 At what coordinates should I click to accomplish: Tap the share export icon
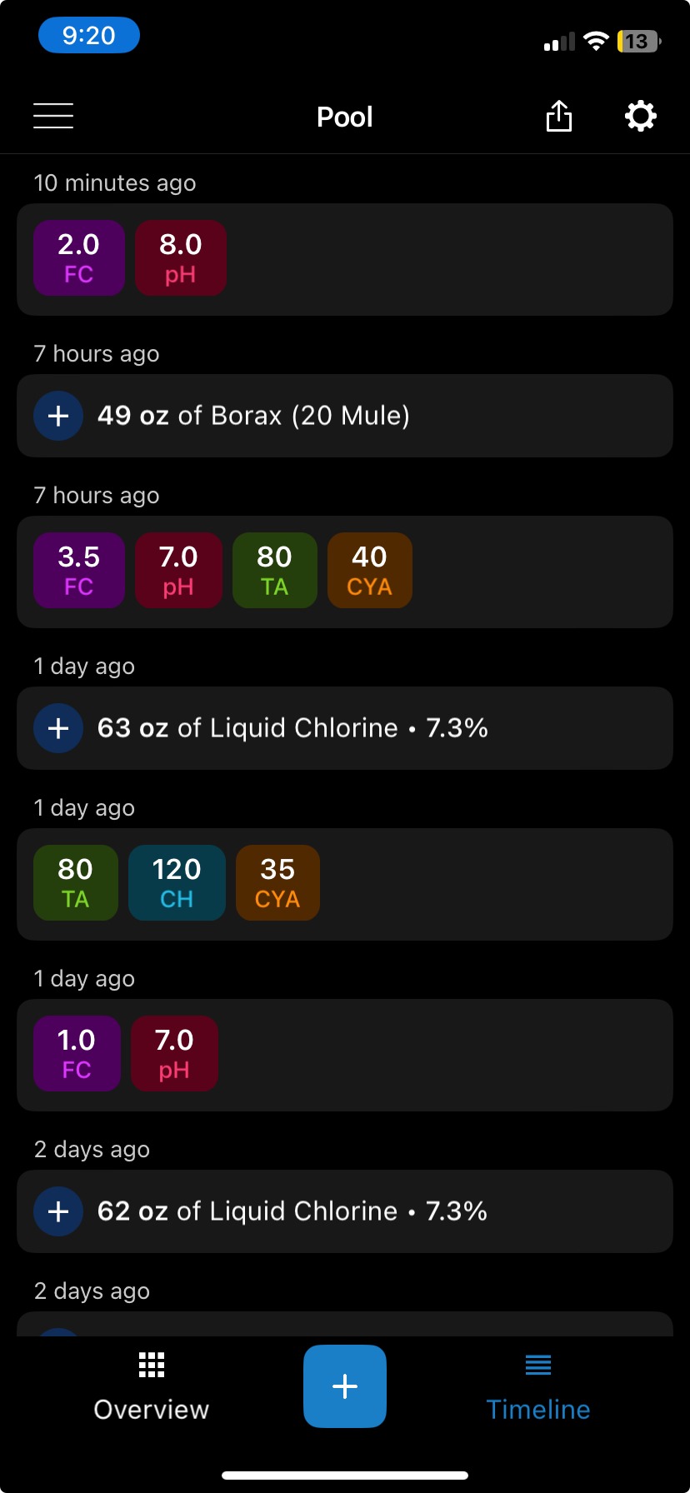click(559, 116)
